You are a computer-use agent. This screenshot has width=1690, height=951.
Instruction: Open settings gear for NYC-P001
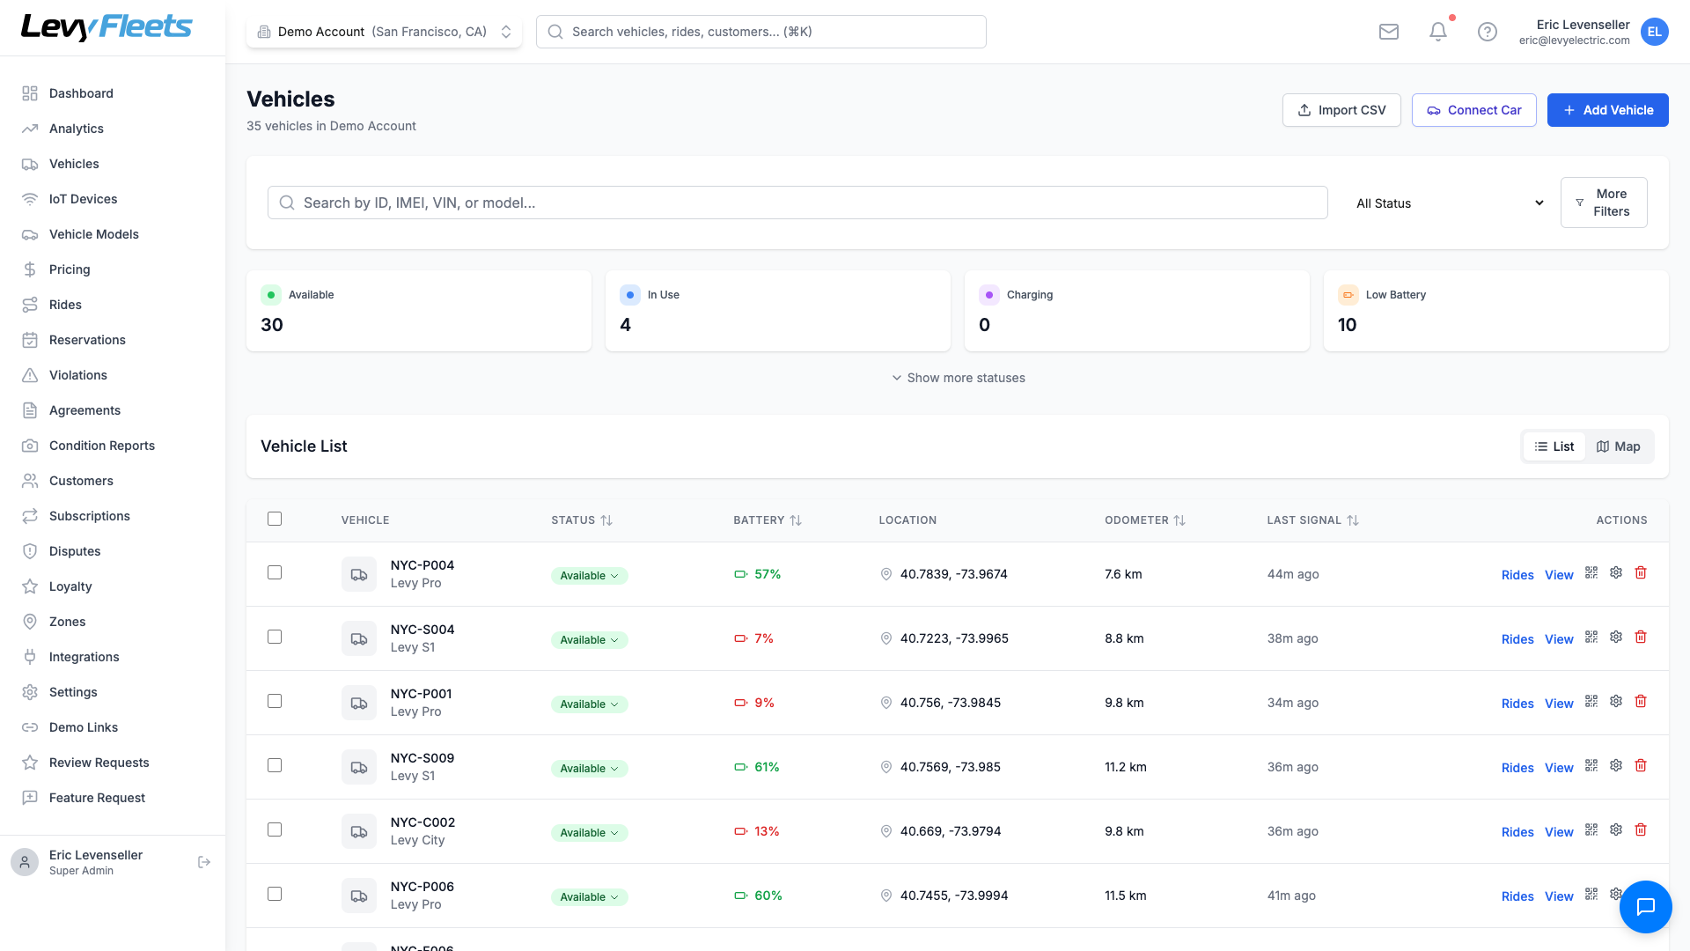tap(1616, 701)
